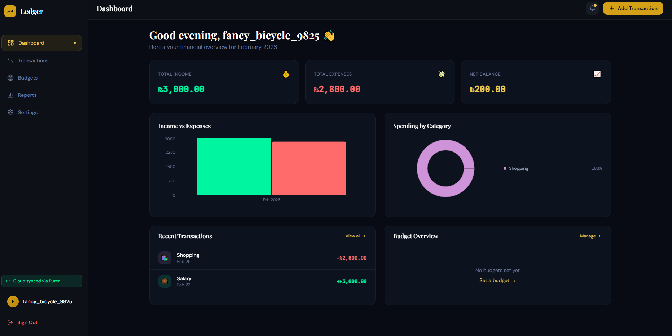Navigate to Reports
This screenshot has height=336, width=672.
point(42,95)
